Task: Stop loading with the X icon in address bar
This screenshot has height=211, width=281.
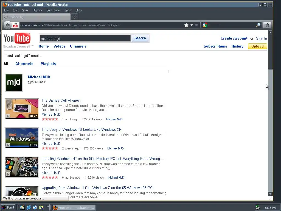Action: point(196,25)
